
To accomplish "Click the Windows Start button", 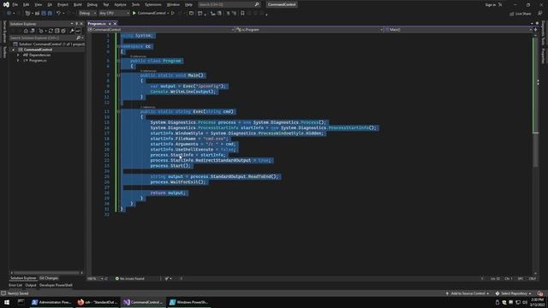I will pos(7,302).
